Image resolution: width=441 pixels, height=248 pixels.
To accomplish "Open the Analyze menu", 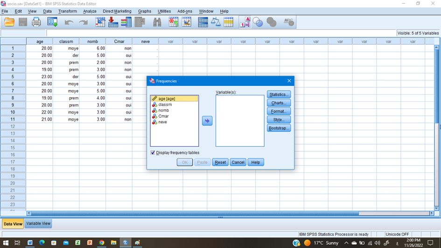I will click(x=90, y=11).
